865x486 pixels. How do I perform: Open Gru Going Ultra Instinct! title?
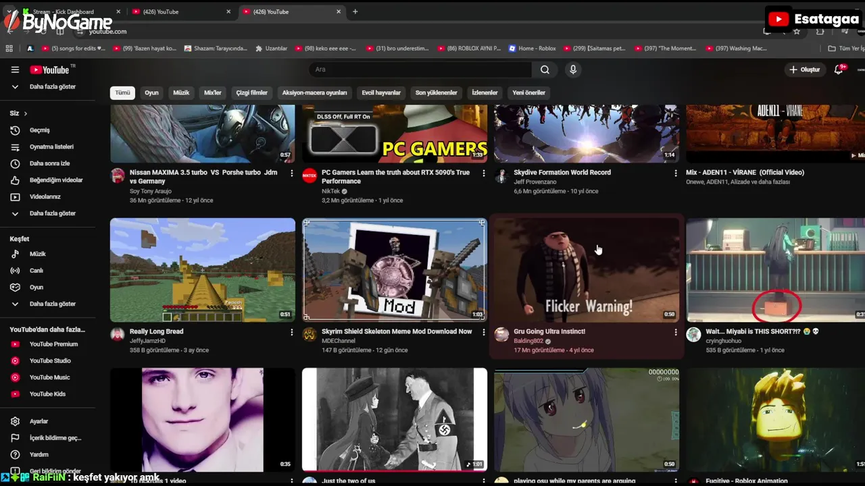pos(549,331)
